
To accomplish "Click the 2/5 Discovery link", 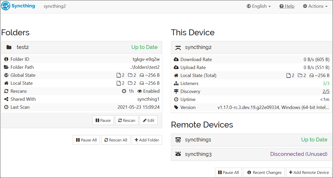I will tap(326, 91).
